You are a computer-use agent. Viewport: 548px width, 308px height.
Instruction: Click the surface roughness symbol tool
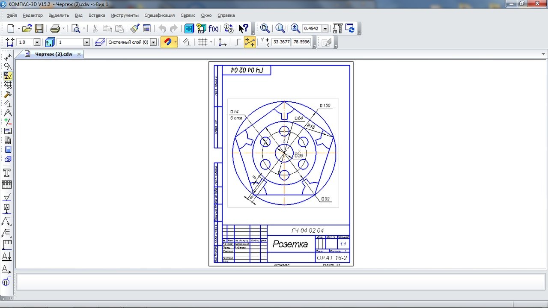tap(7, 197)
